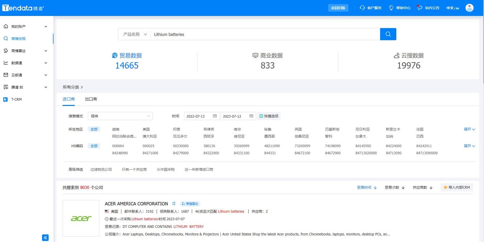Viewport: 484px width, 242px height.
Task: Expand the 所在地区 region list with 展开
Action: click(469, 129)
